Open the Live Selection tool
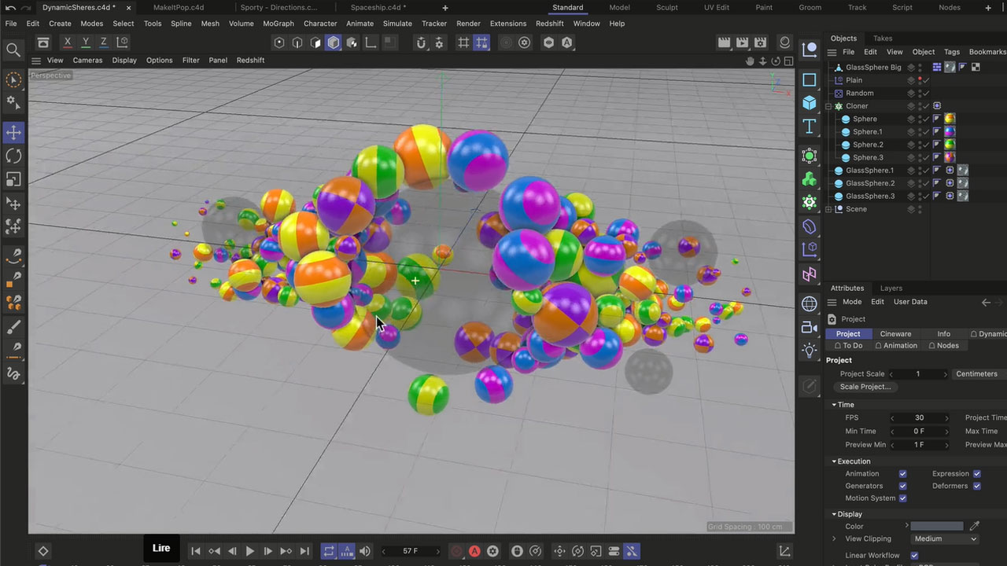The image size is (1007, 566). pyautogui.click(x=13, y=79)
